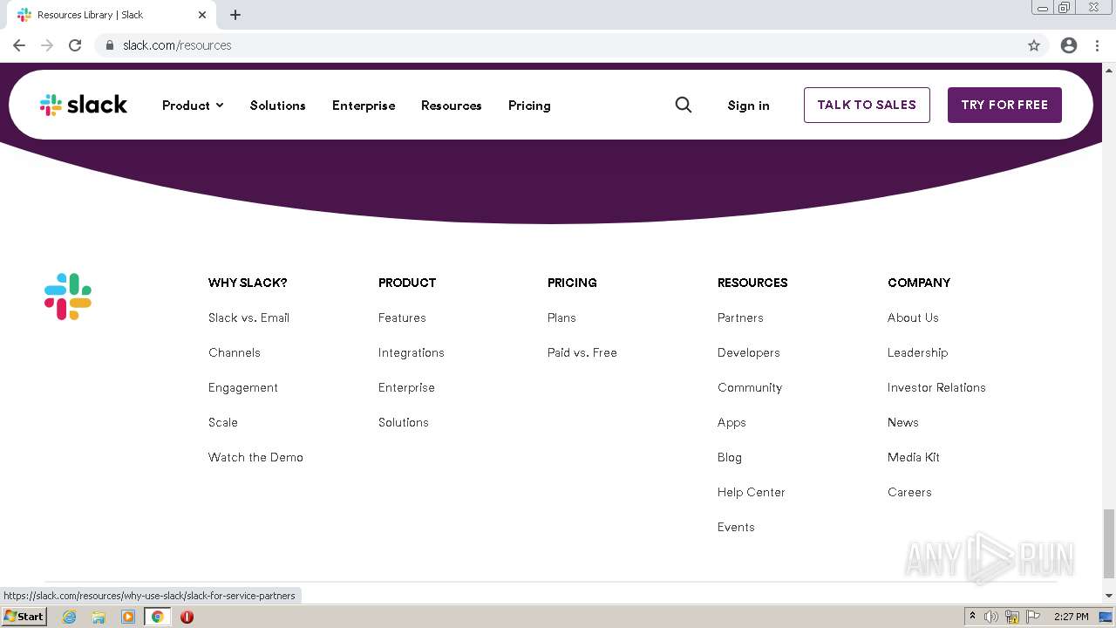Click the Action Center flag icon

point(1033,617)
